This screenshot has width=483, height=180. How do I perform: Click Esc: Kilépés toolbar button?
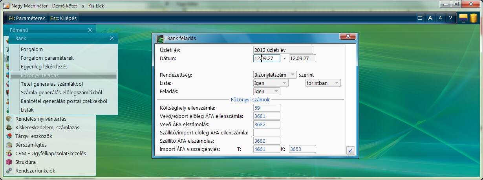[x=64, y=18]
